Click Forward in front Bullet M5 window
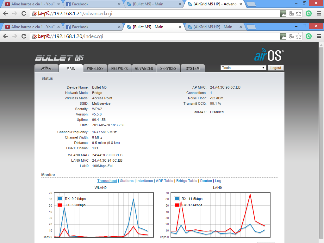This screenshot has height=243, width=324. tap(15, 36)
